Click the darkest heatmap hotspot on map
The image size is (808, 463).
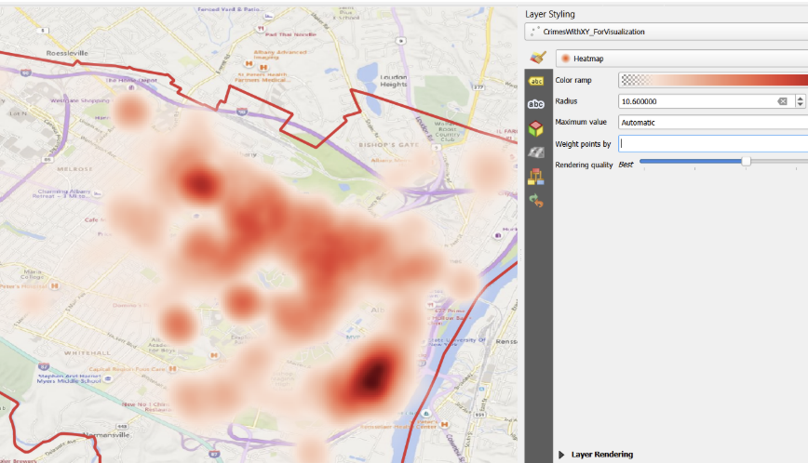372,377
